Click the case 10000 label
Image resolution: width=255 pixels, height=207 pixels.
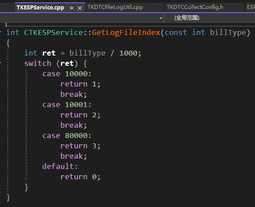[67, 73]
